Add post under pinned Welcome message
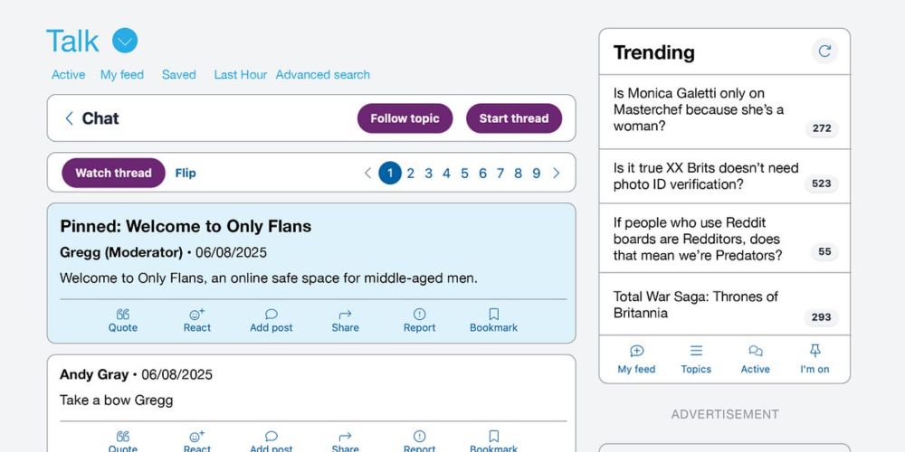 [x=271, y=315]
